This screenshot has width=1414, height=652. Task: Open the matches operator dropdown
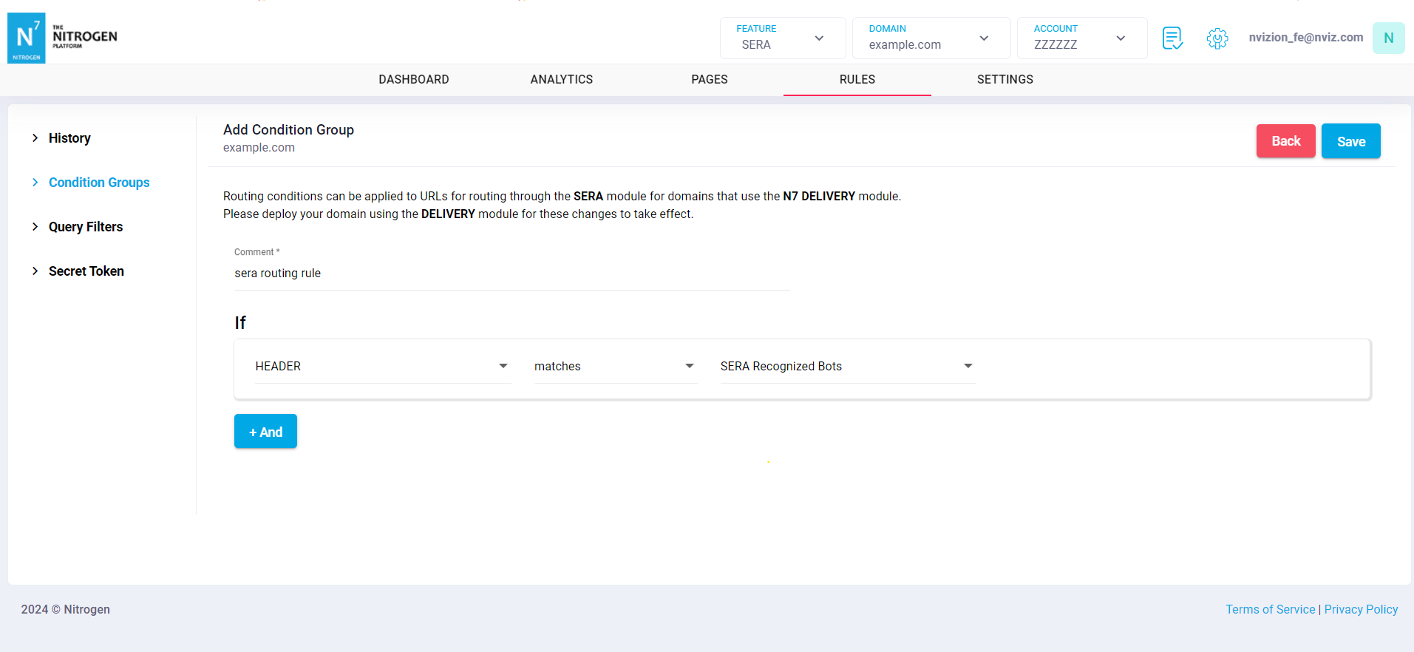614,367
